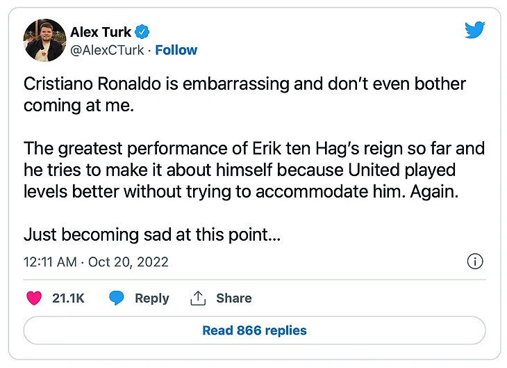
Task: Click the blue verified badge
Action: tap(142, 33)
